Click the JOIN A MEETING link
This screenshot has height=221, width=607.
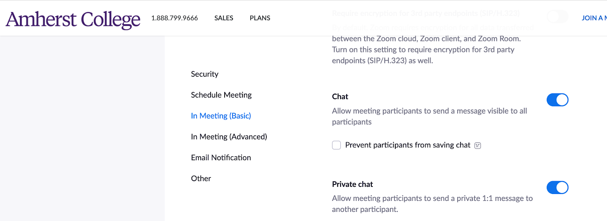[593, 18]
